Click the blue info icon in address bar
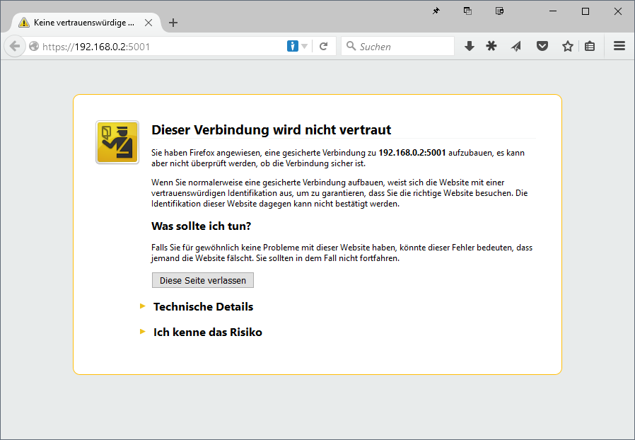 coord(292,46)
